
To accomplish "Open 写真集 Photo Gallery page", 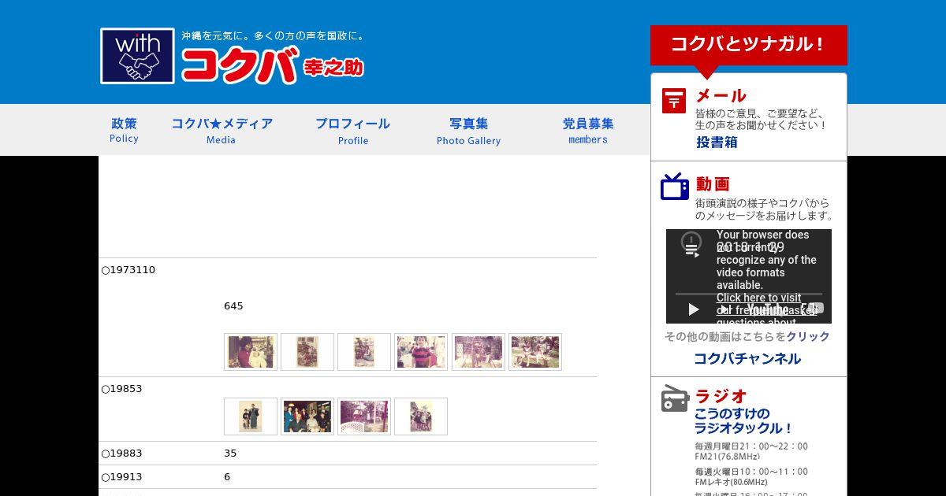I will tap(468, 130).
